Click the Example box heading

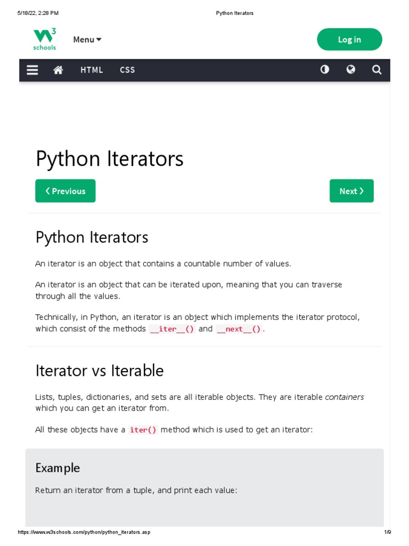click(58, 468)
